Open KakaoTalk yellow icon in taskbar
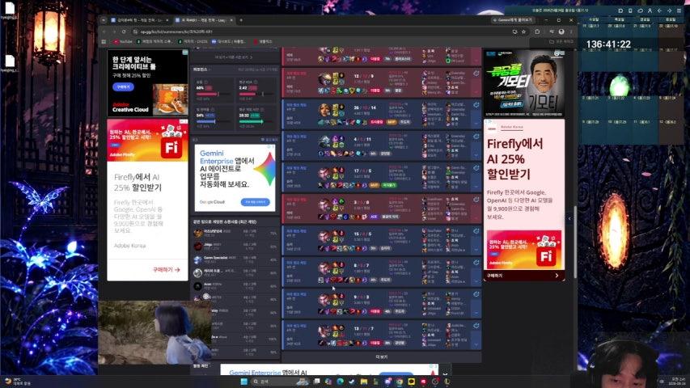This screenshot has height=388, width=690. tap(412, 382)
